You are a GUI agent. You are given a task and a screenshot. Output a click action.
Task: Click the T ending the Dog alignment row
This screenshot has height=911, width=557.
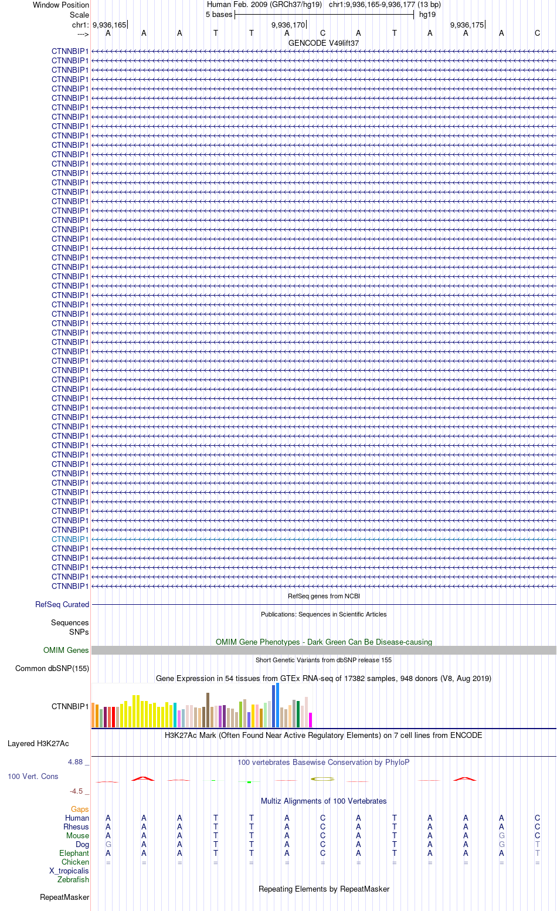[537, 844]
